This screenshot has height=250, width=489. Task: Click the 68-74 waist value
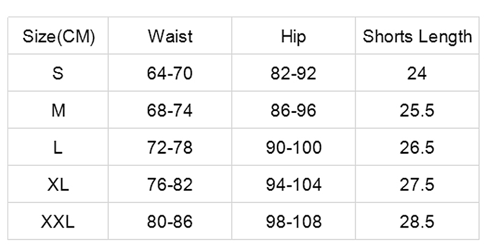170,111
